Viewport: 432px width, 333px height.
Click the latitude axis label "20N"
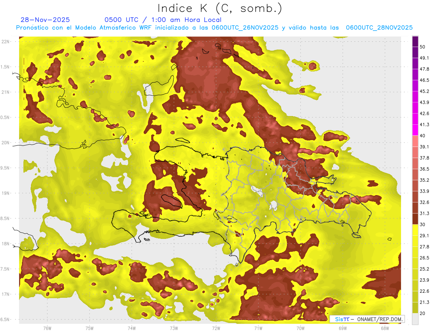[x=5, y=143]
